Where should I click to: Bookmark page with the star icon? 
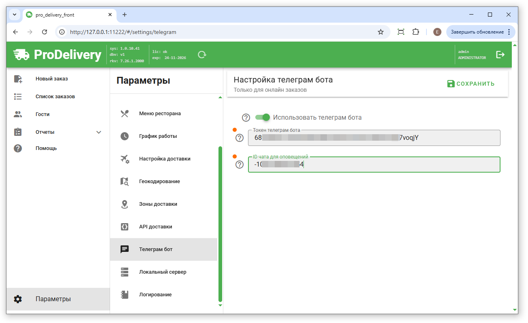(380, 32)
